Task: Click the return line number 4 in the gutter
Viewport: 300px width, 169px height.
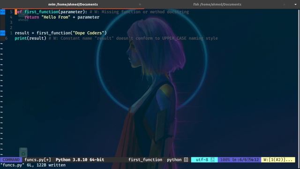Action: [11, 17]
